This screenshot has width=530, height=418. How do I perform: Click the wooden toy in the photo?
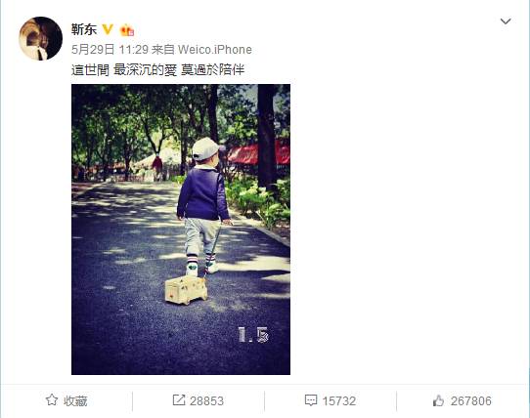186,289
